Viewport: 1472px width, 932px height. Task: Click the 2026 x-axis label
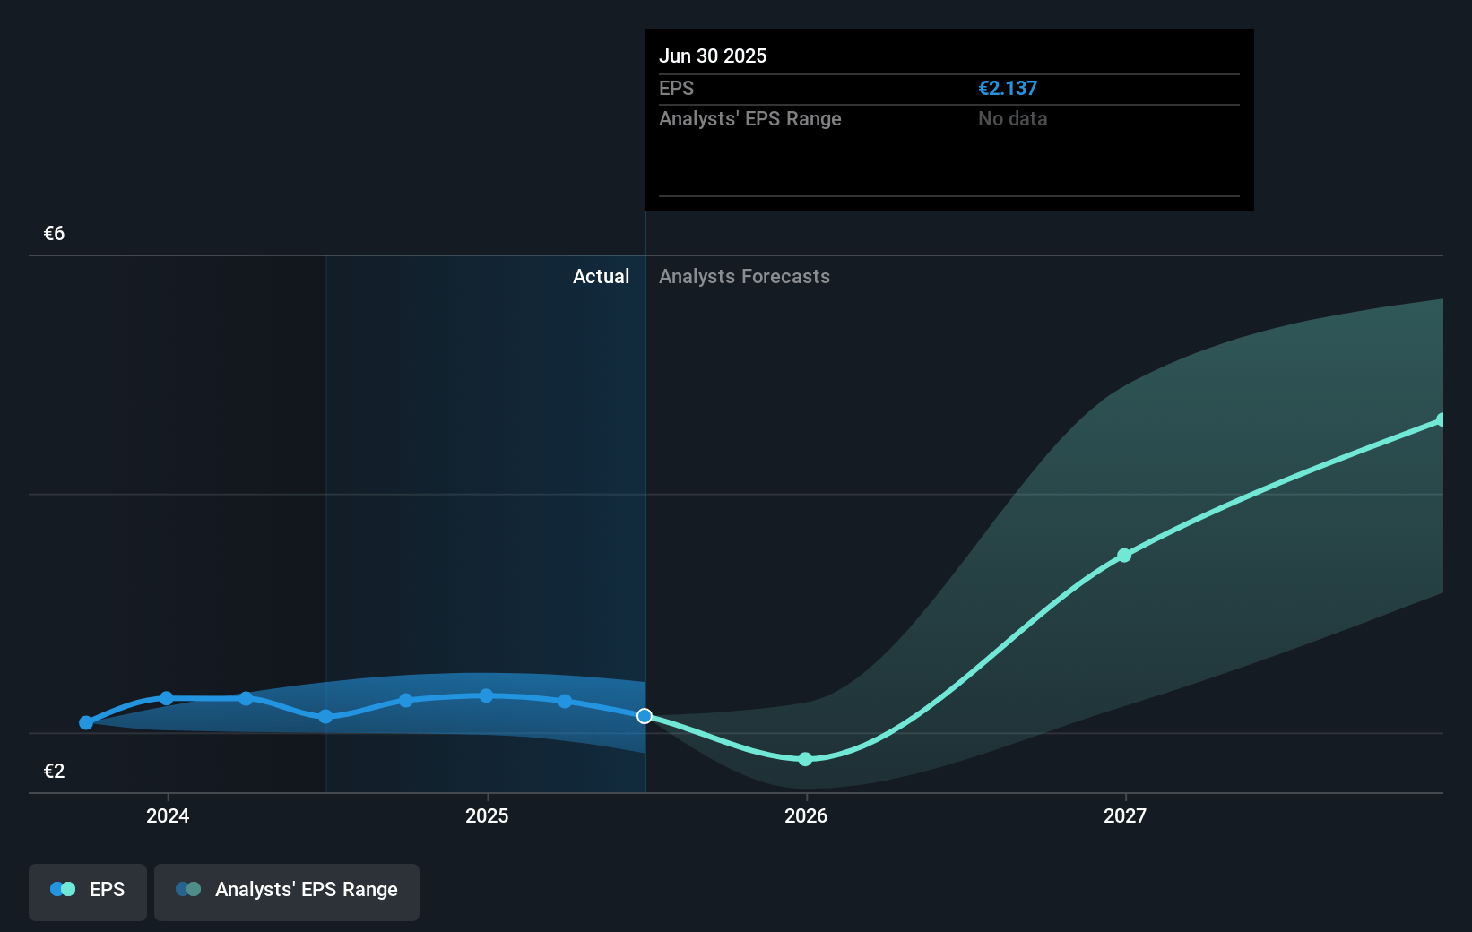(x=806, y=815)
